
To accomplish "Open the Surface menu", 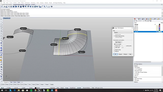I will coord(15,3).
